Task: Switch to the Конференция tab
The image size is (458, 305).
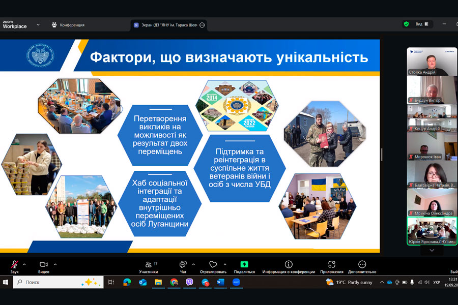Action: pos(68,25)
